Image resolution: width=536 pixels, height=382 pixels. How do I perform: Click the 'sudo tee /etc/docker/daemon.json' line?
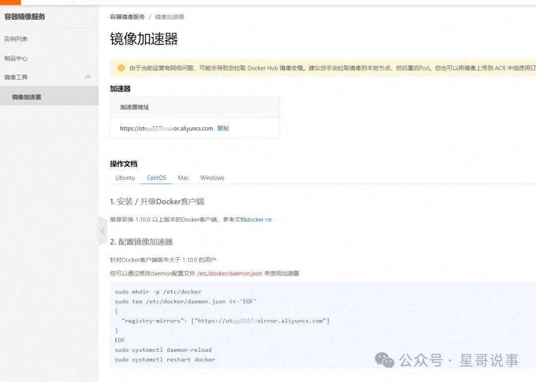[x=186, y=301]
